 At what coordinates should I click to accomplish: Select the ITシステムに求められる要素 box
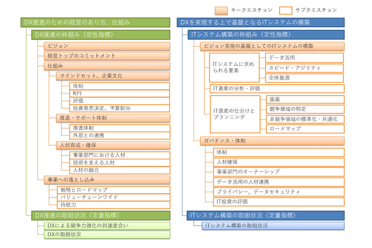[234, 67]
